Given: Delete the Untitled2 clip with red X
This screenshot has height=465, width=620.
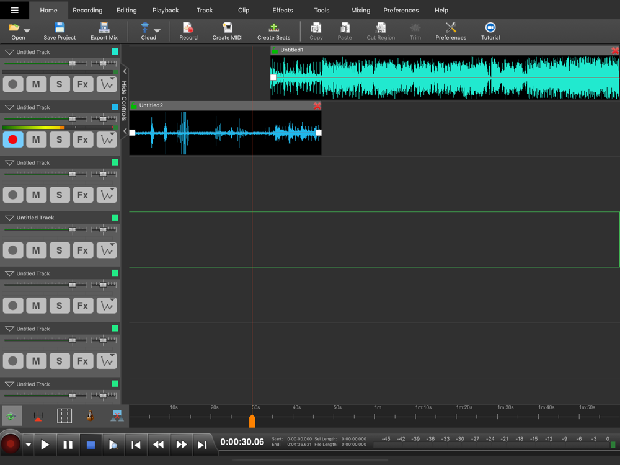Looking at the screenshot, I should coord(317,106).
